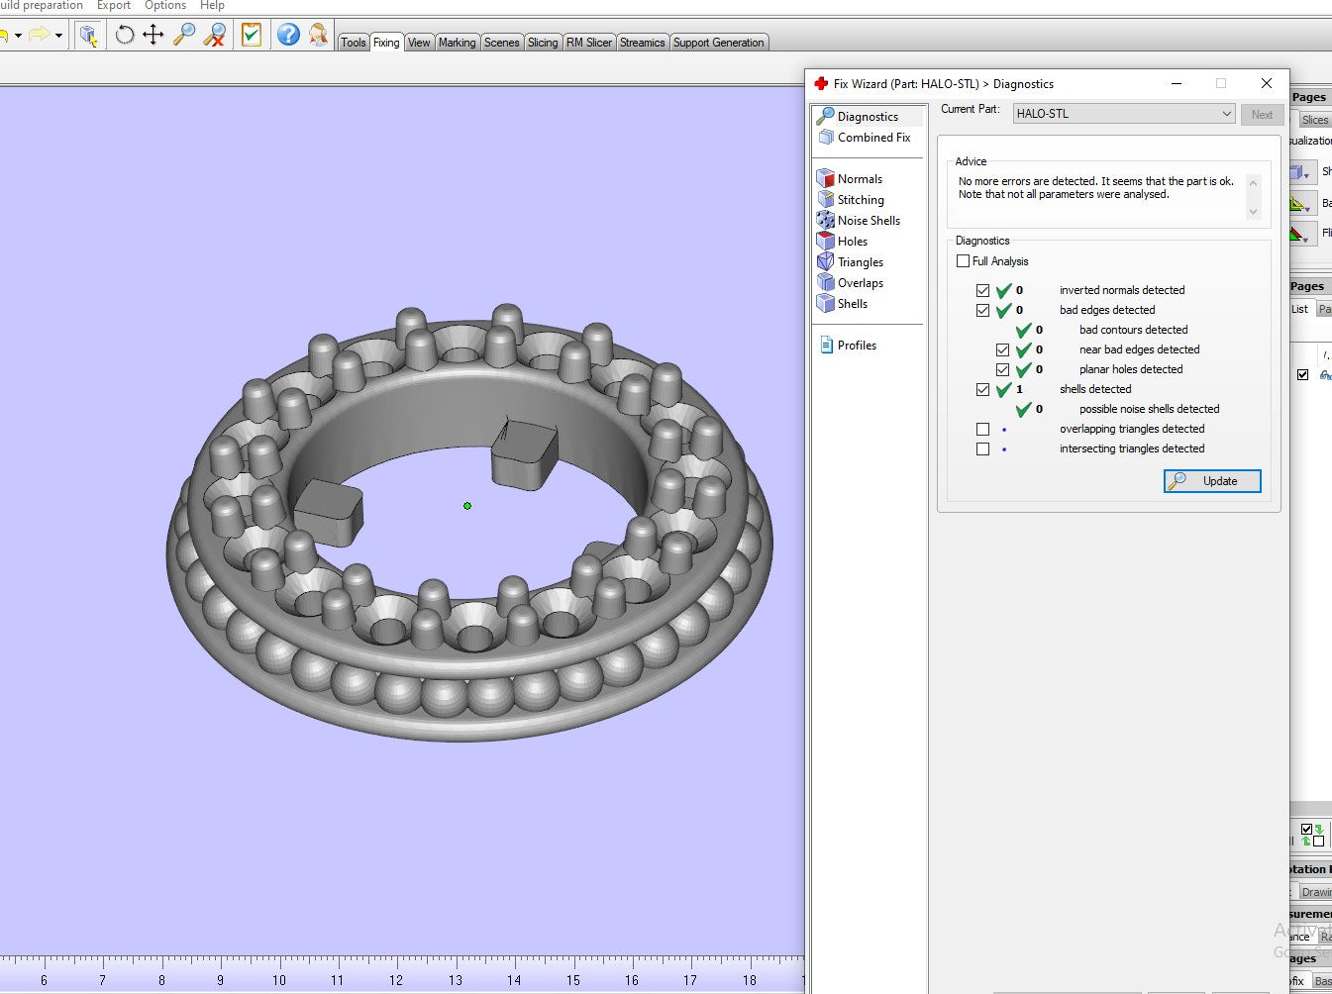Switch to the Support Generation tab
Image resolution: width=1332 pixels, height=994 pixels.
click(718, 43)
